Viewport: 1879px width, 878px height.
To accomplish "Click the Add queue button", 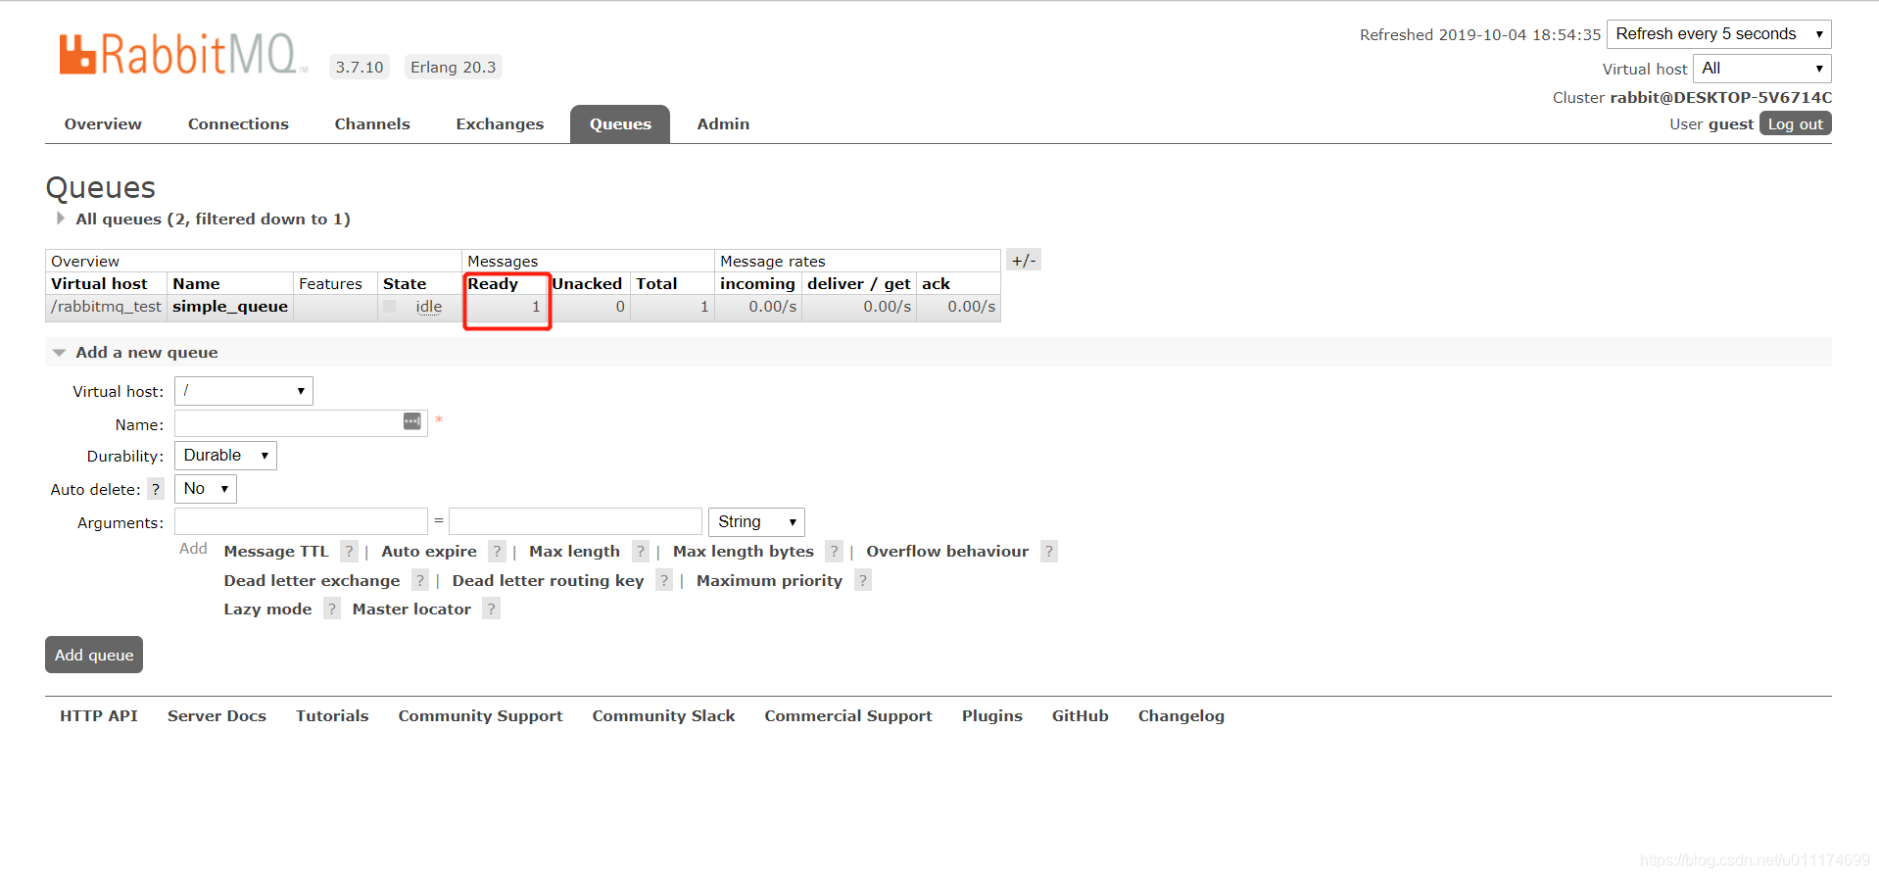I will pos(94,655).
